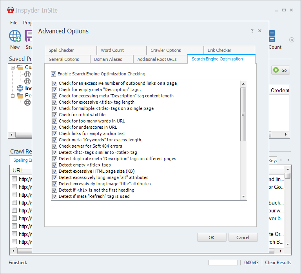Open the Domain Aliases tab

[112, 59]
